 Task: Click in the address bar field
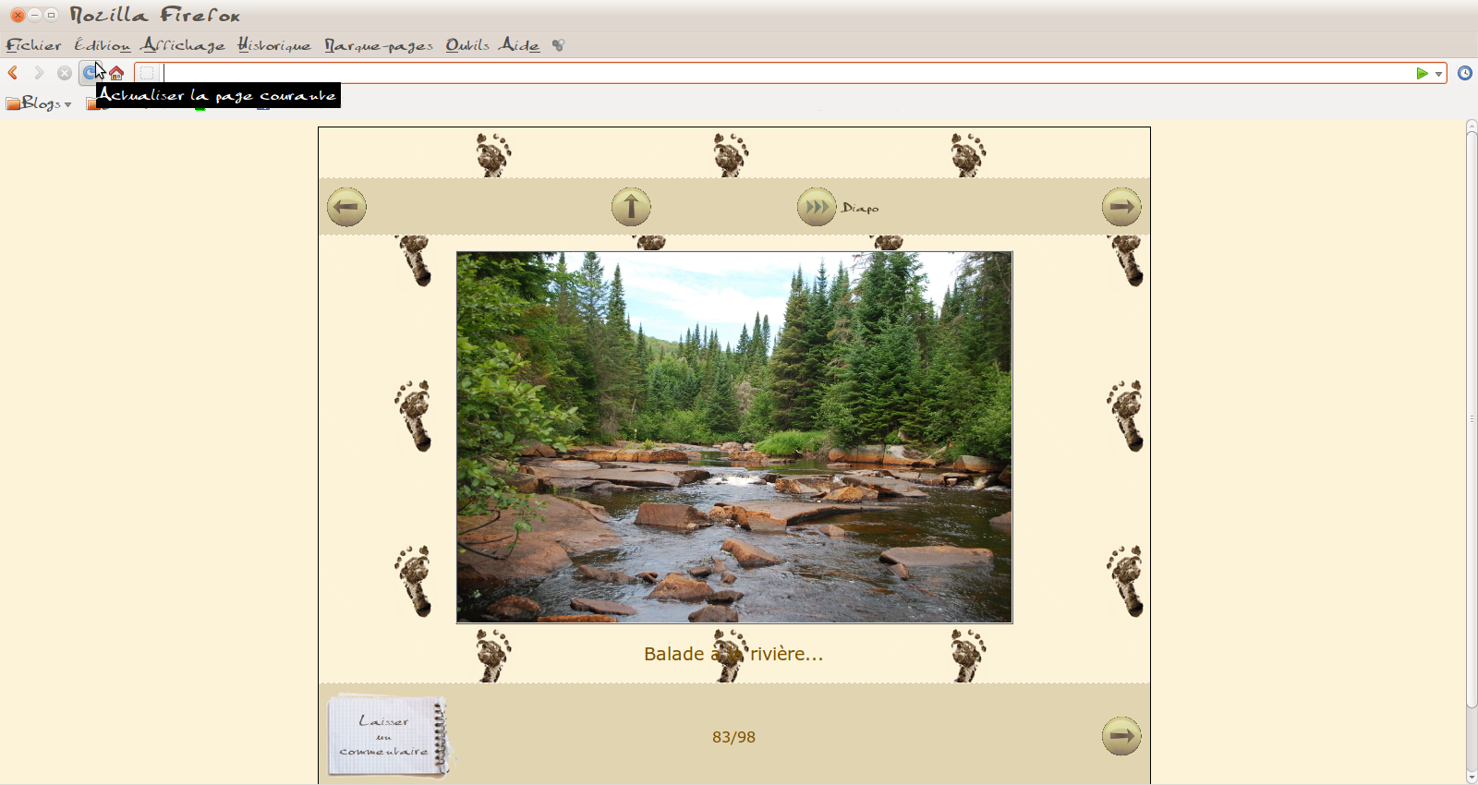(x=785, y=73)
